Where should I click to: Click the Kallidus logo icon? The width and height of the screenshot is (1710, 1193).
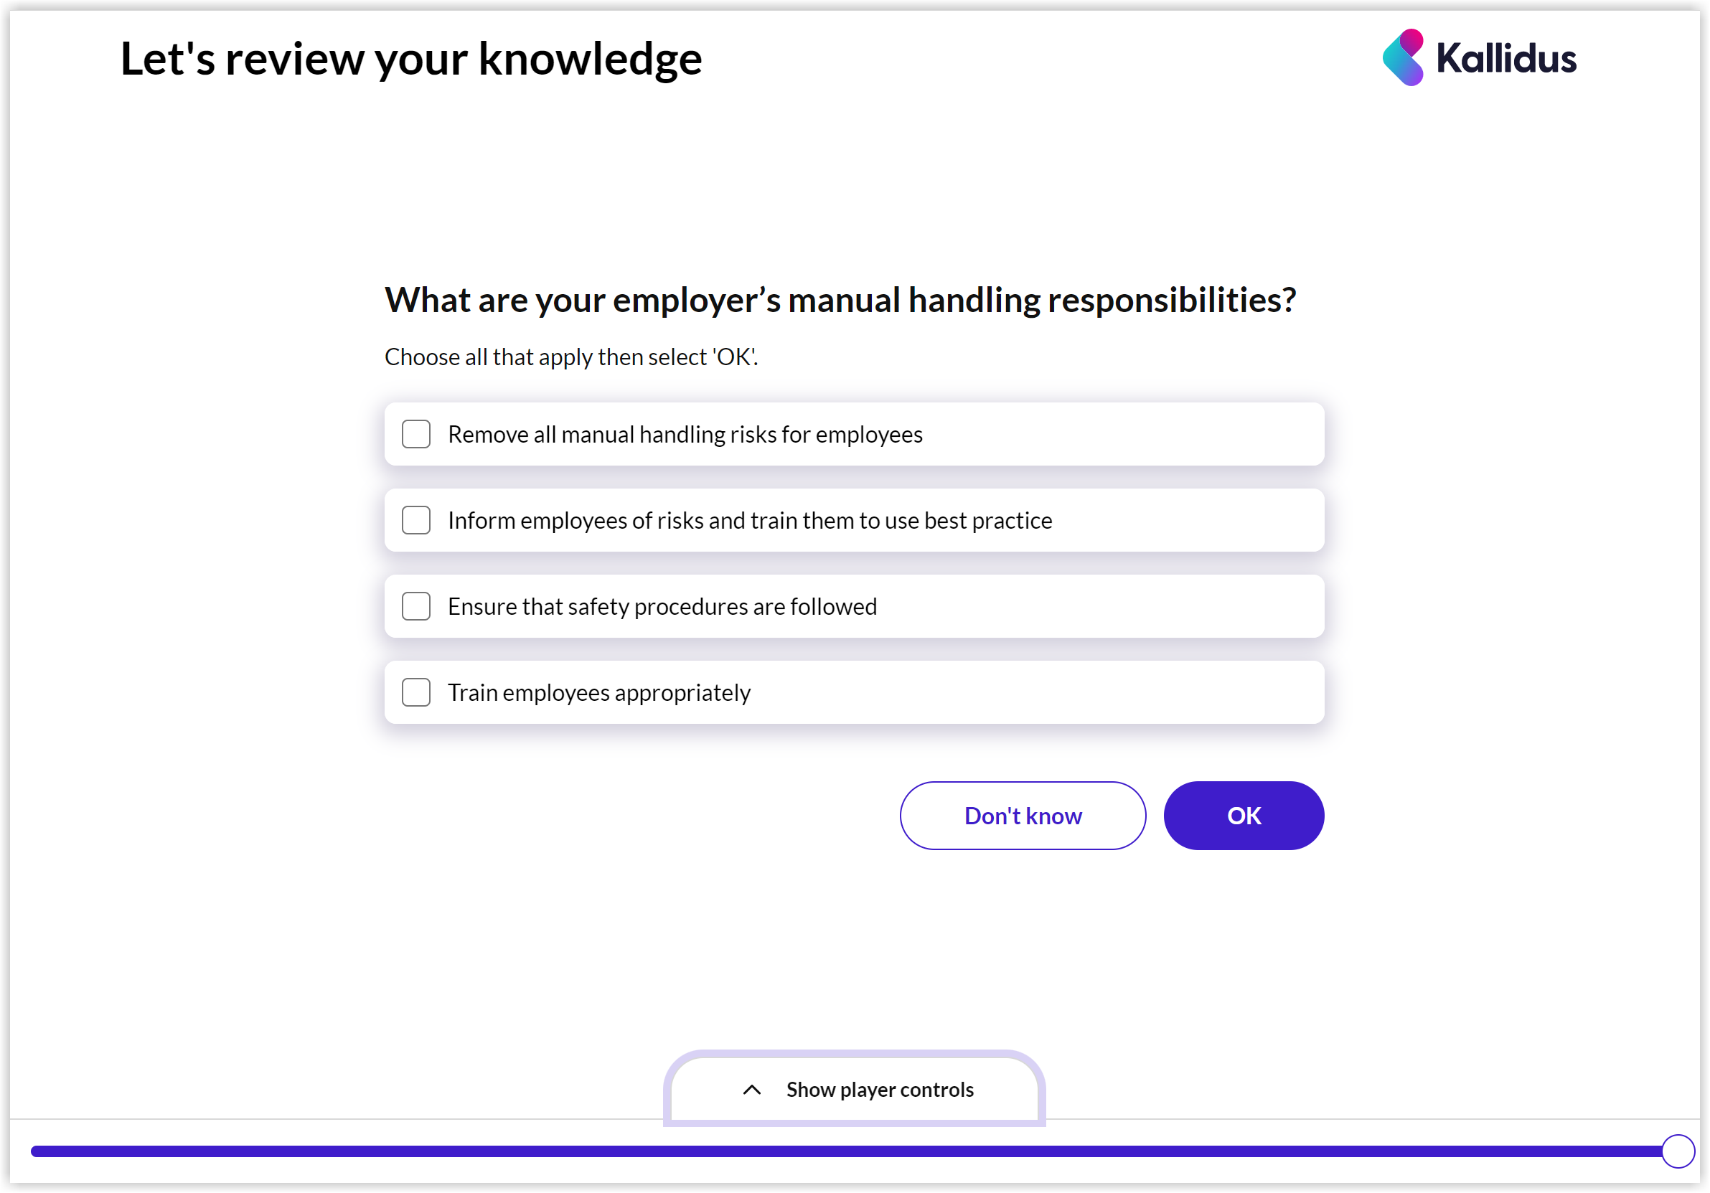click(x=1403, y=57)
